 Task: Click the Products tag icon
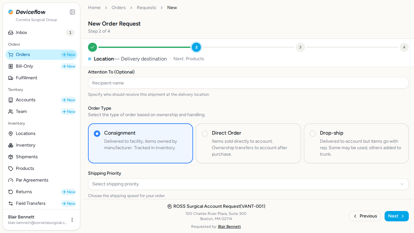click(x=11, y=169)
